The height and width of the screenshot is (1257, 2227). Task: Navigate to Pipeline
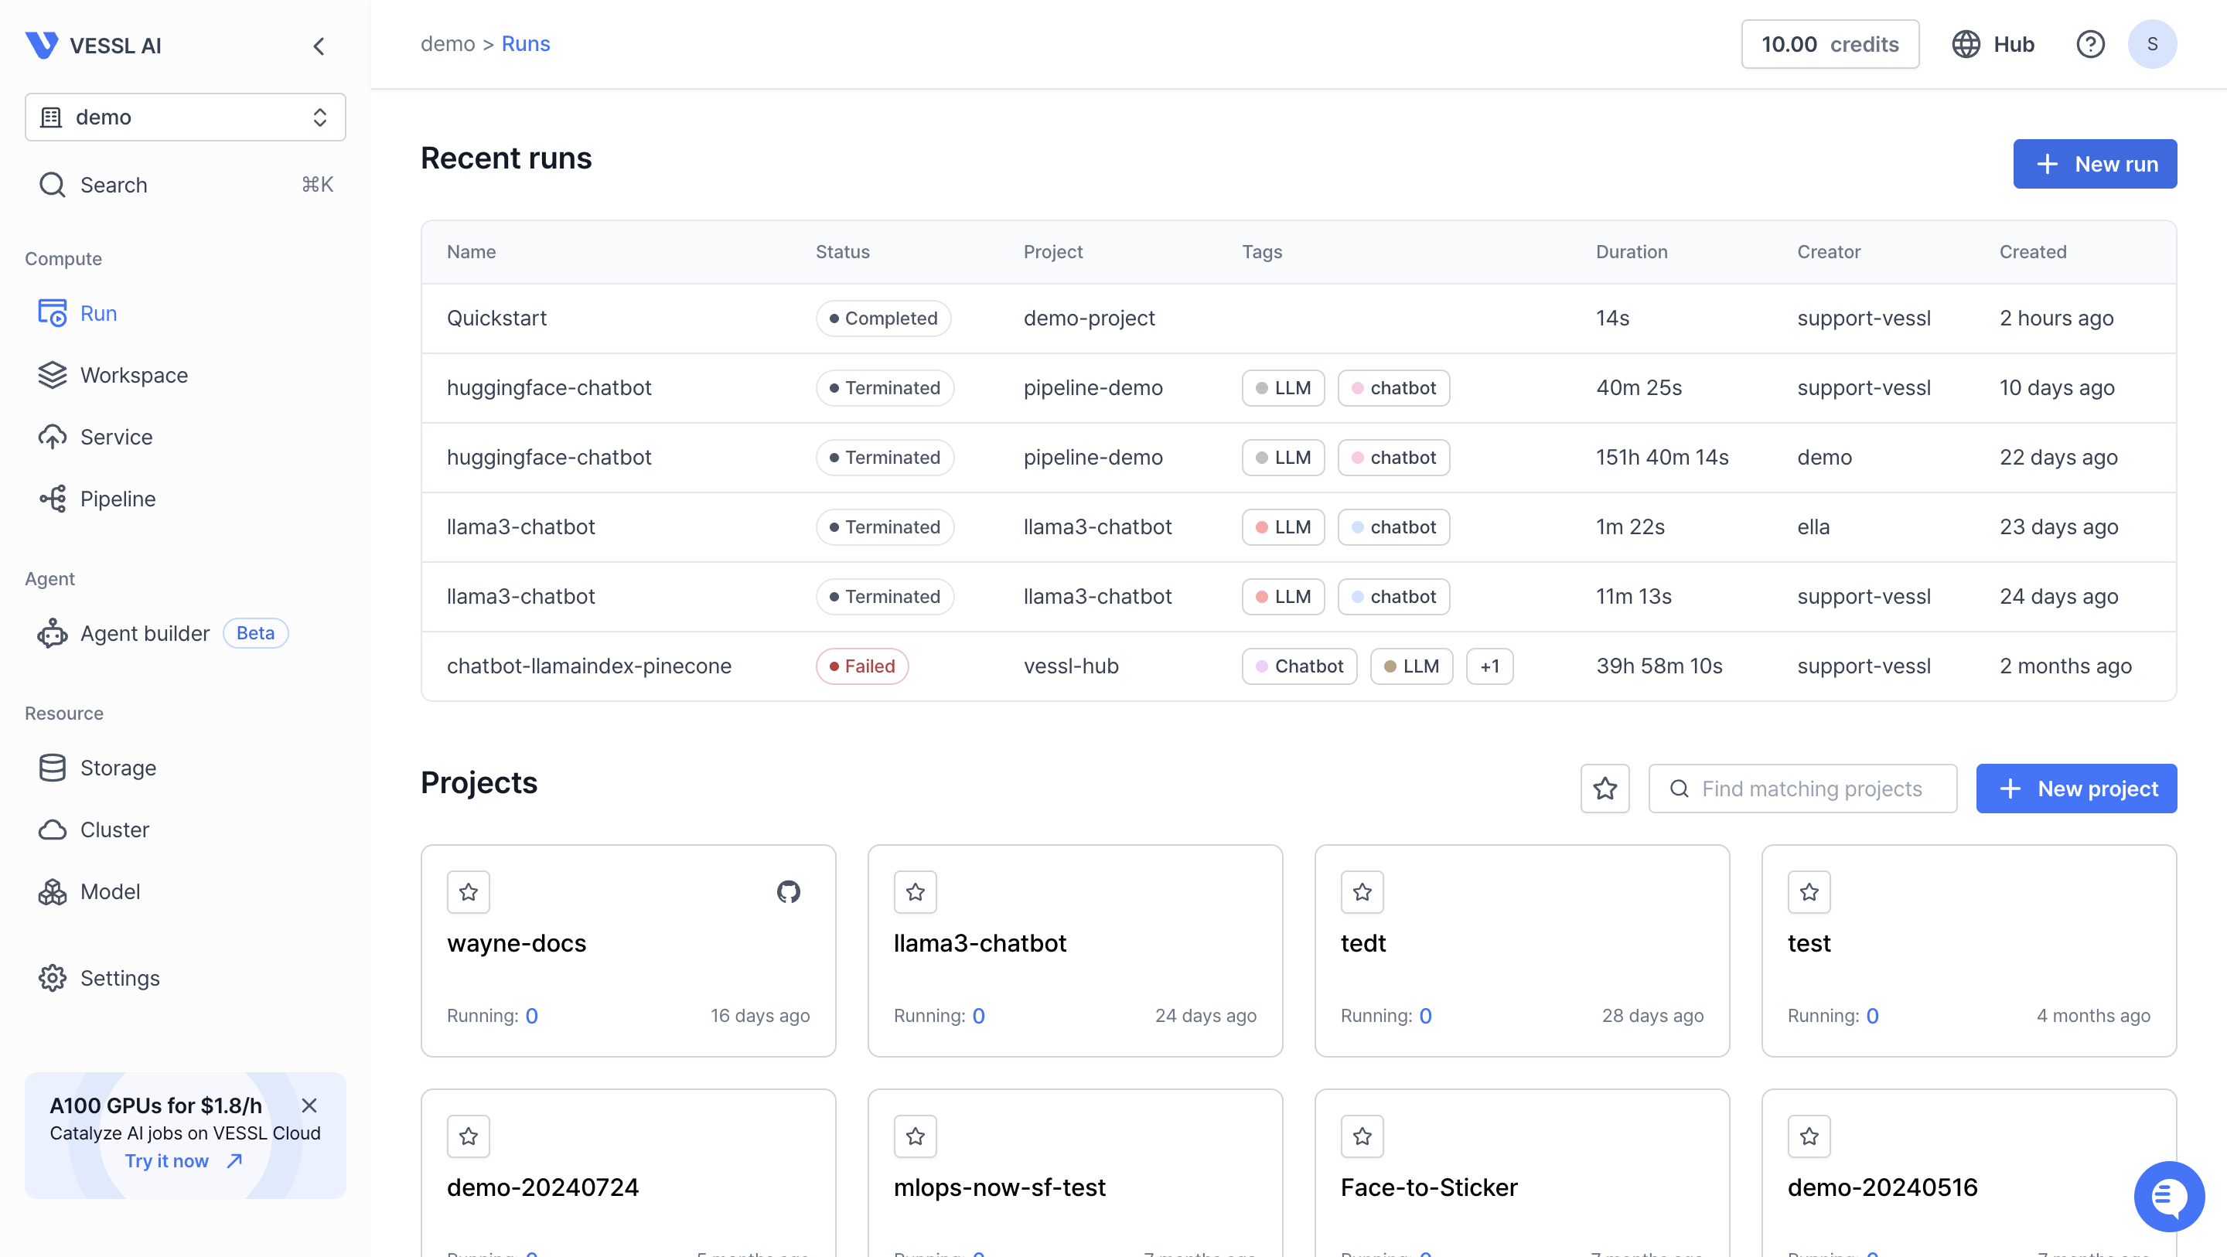click(185, 498)
